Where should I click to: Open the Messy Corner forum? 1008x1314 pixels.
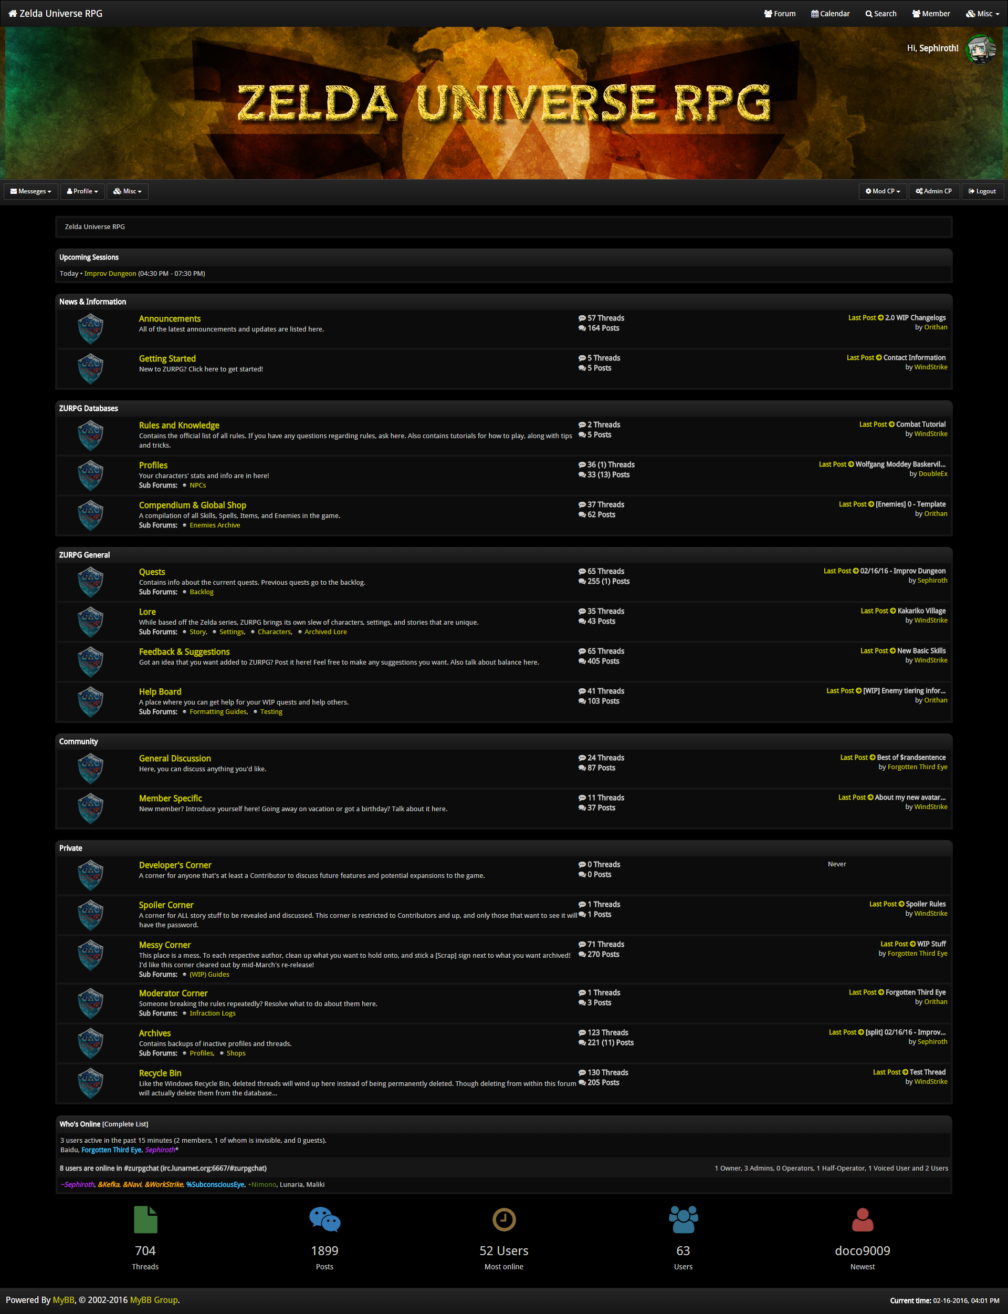coord(165,945)
